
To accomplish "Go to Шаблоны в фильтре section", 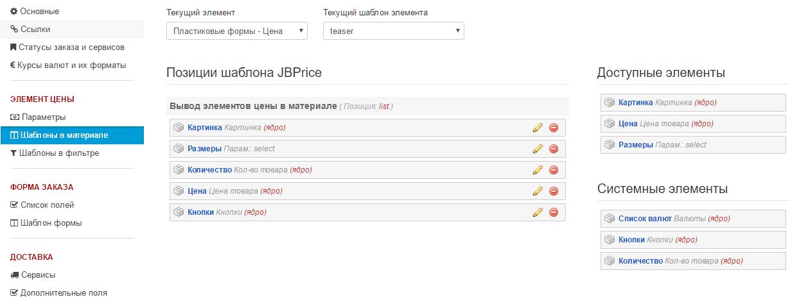I will [x=60, y=153].
